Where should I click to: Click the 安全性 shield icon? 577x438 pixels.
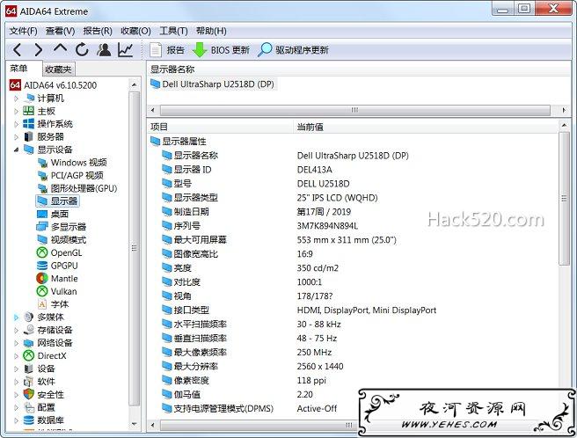(x=29, y=395)
